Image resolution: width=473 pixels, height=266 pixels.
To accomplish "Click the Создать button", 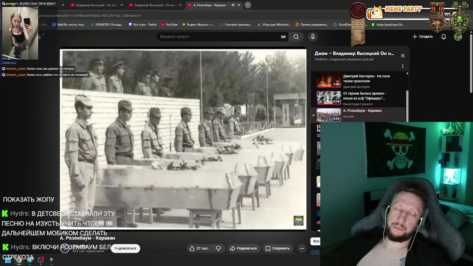I will point(422,37).
